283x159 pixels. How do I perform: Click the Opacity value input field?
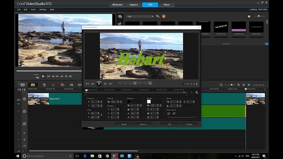[x=114, y=102]
